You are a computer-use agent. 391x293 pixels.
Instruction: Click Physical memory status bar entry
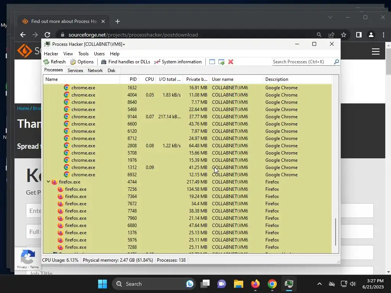coord(118,260)
